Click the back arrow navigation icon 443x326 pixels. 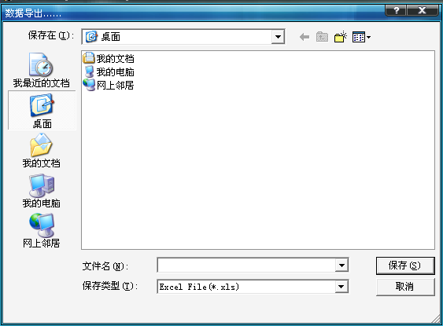pyautogui.click(x=305, y=37)
